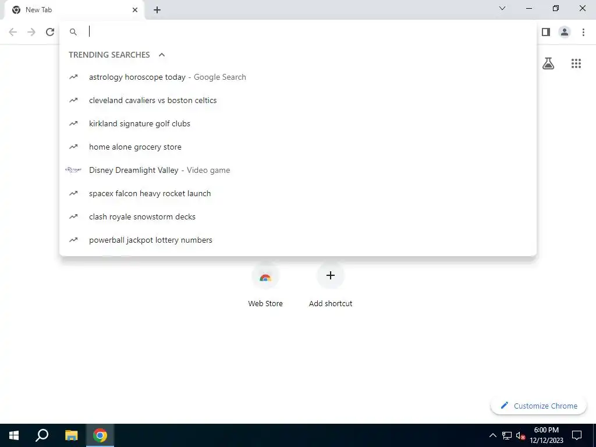The width and height of the screenshot is (596, 447).
Task: Click the Customize Chrome button
Action: (538, 406)
